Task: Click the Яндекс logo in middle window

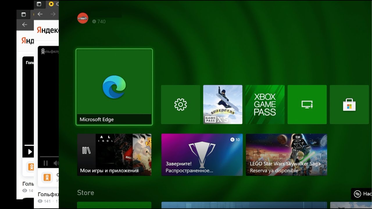Action: tap(48, 30)
